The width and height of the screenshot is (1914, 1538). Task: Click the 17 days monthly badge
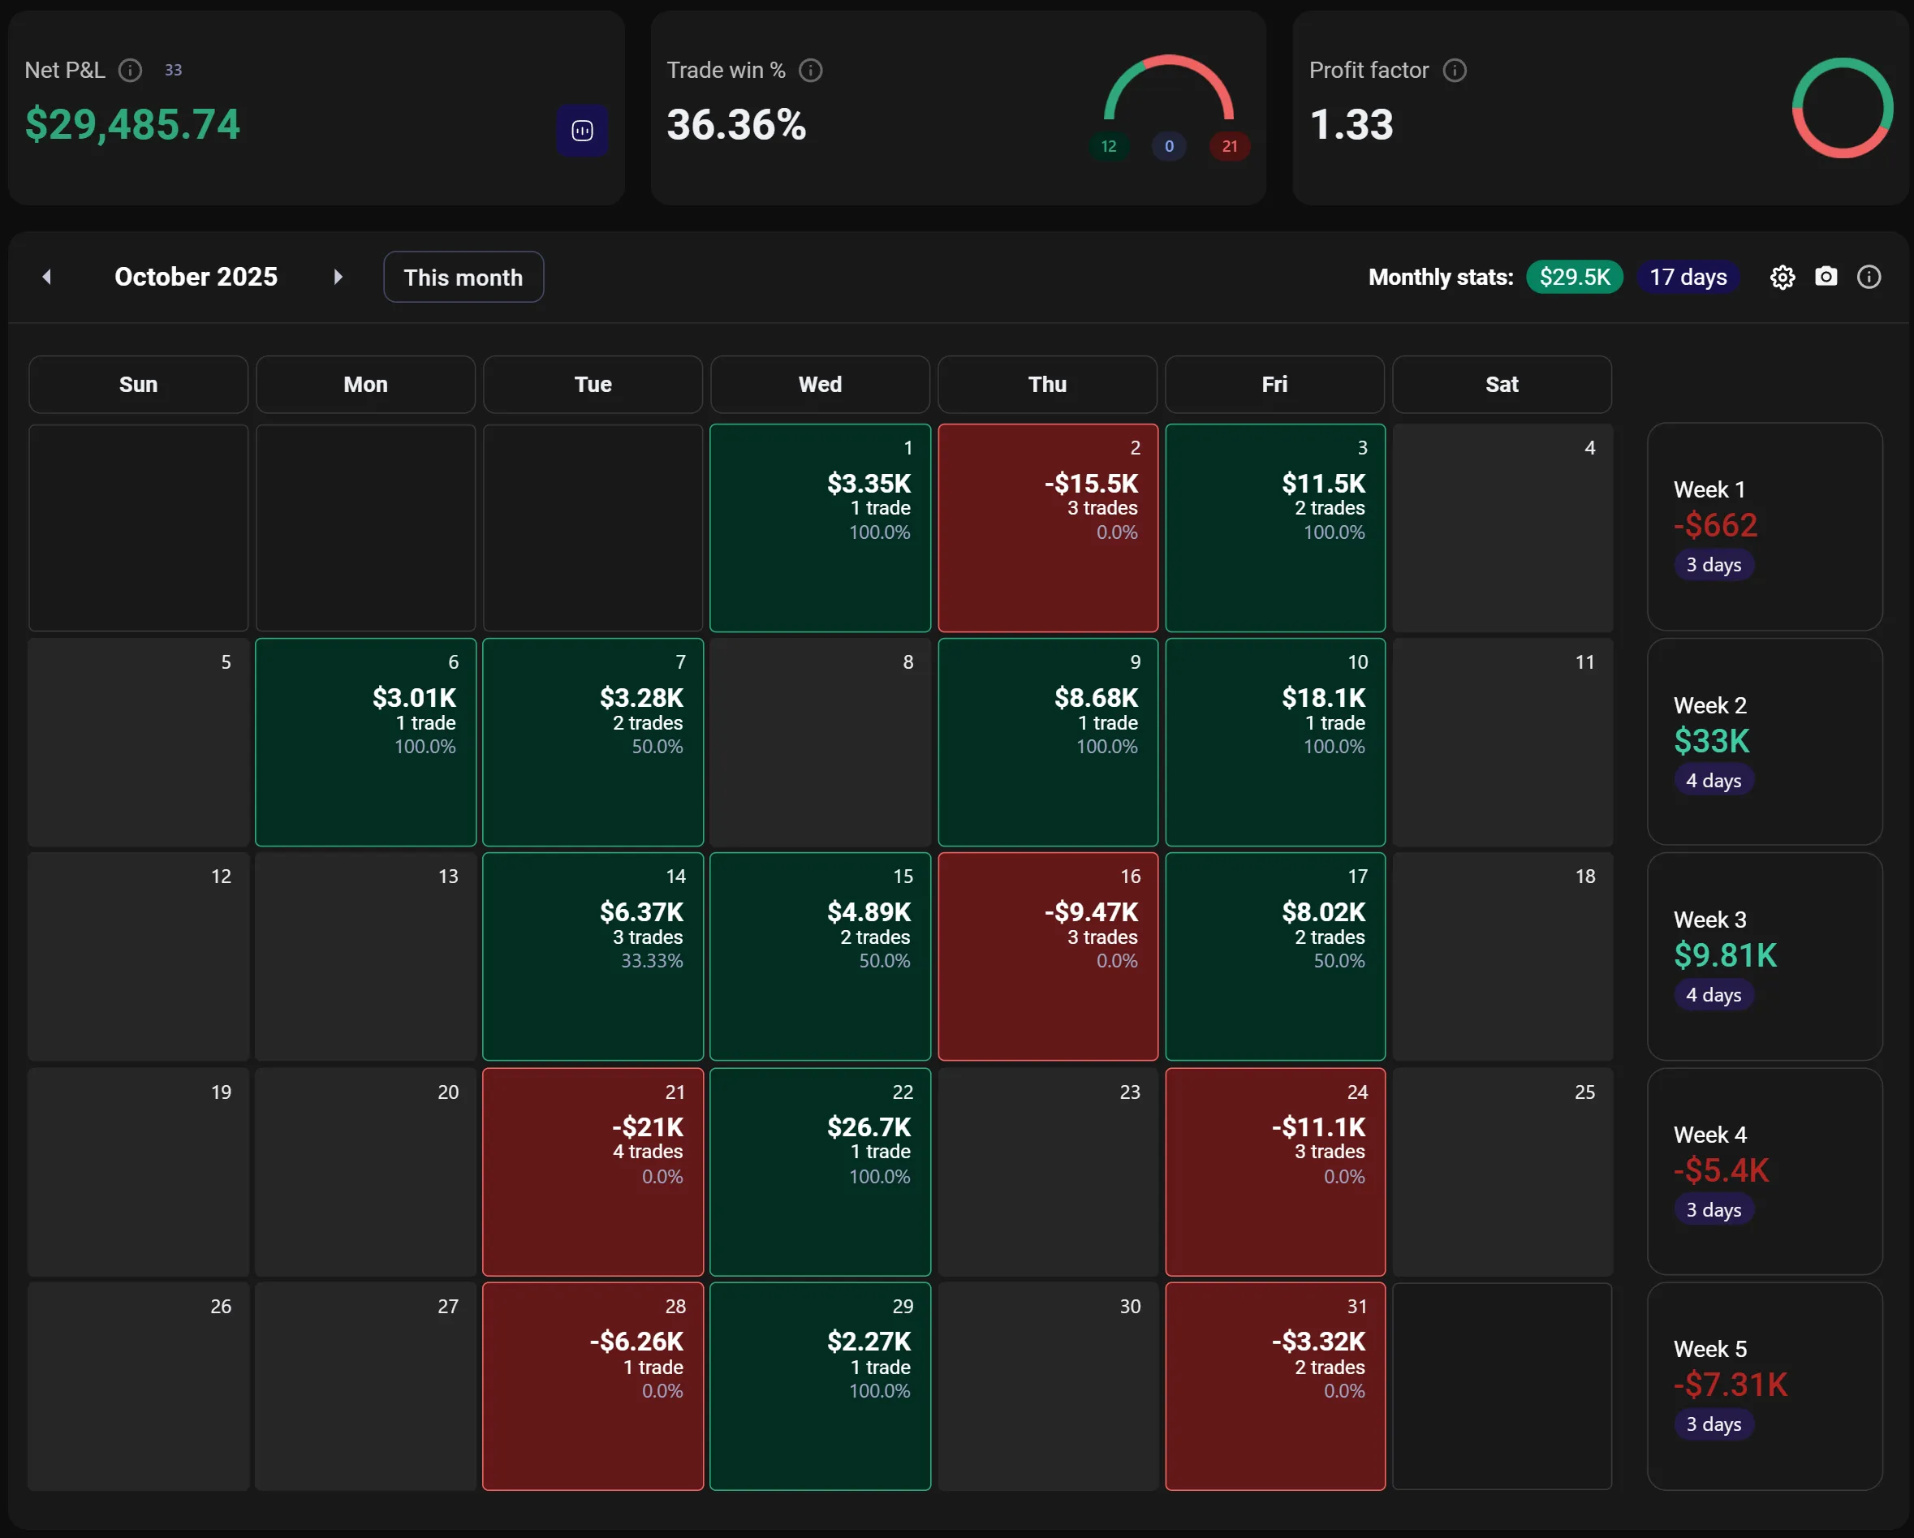pyautogui.click(x=1688, y=278)
